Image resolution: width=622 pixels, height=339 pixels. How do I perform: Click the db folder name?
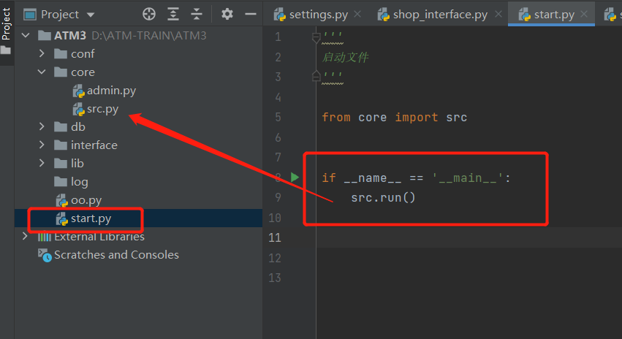click(78, 127)
